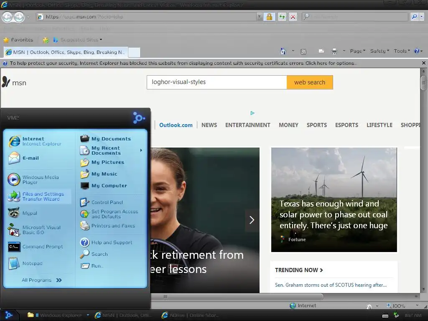Launch Windows Media Player
The width and height of the screenshot is (428, 321).
click(x=38, y=180)
